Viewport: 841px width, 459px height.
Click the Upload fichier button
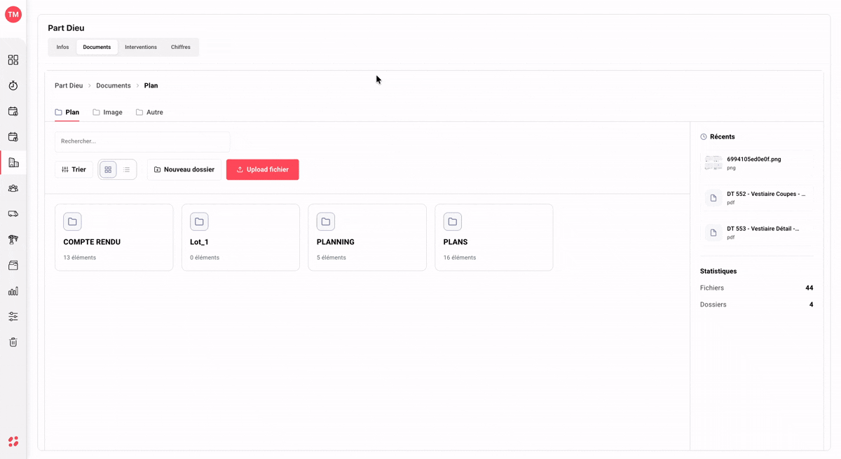(263, 169)
